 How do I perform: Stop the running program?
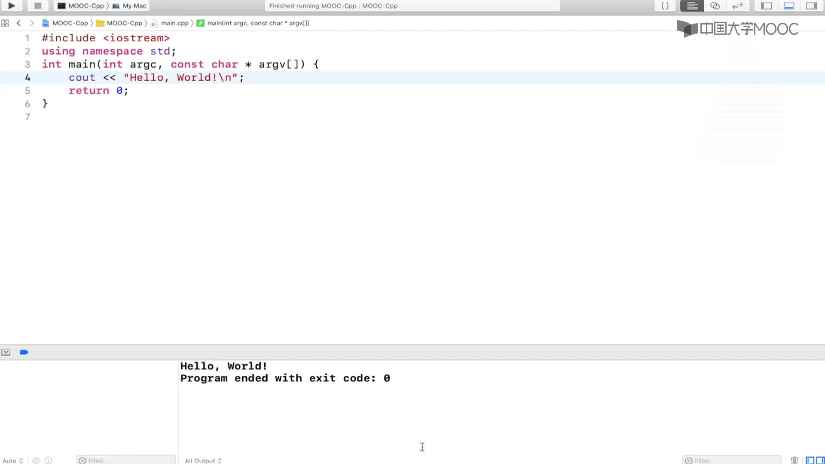tap(38, 6)
